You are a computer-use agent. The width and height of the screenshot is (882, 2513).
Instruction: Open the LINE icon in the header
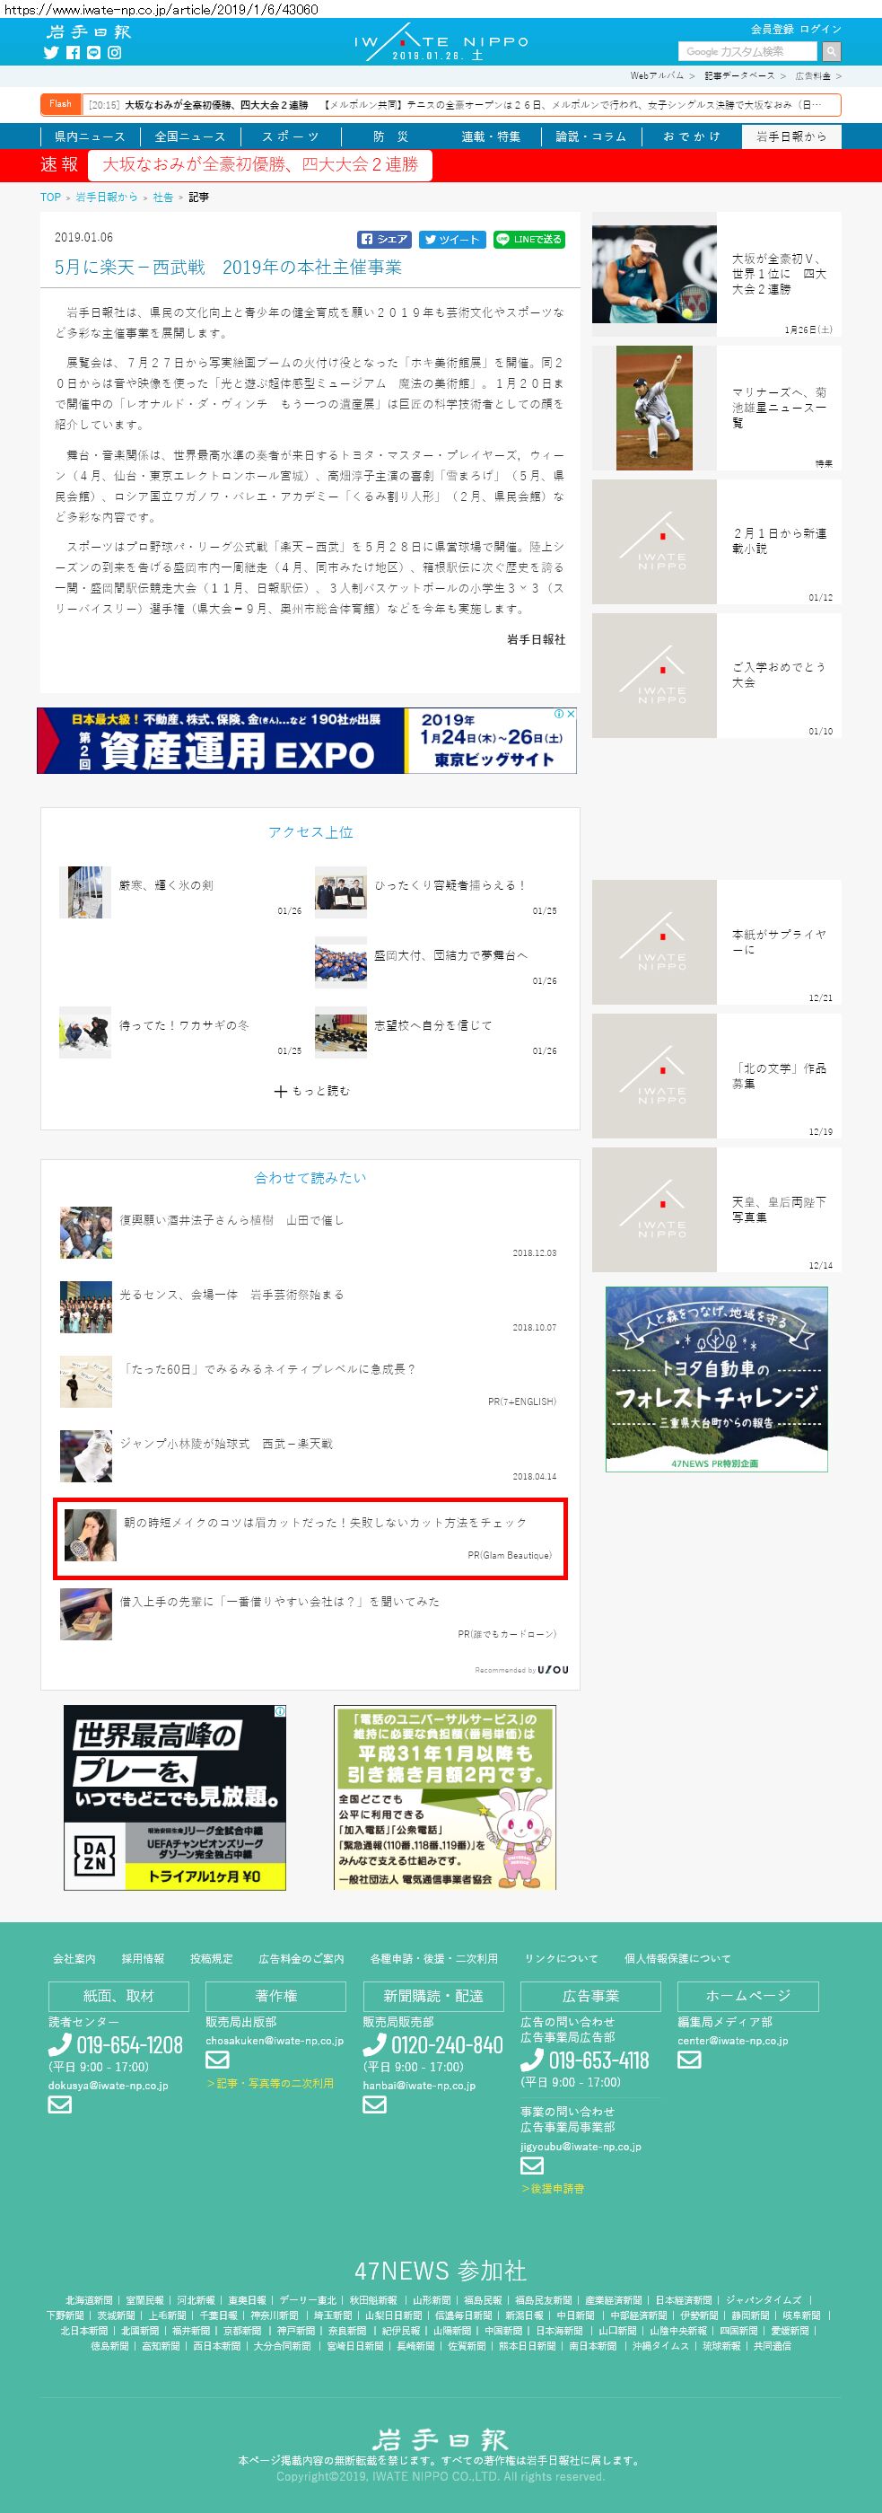(x=93, y=53)
